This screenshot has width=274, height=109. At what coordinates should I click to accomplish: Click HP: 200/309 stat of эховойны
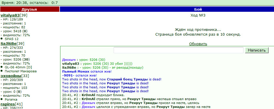(x=12, y=80)
